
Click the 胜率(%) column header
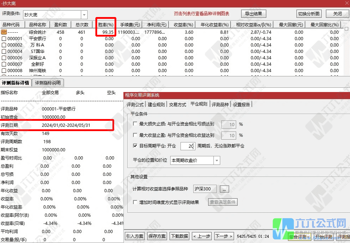tap(105, 24)
